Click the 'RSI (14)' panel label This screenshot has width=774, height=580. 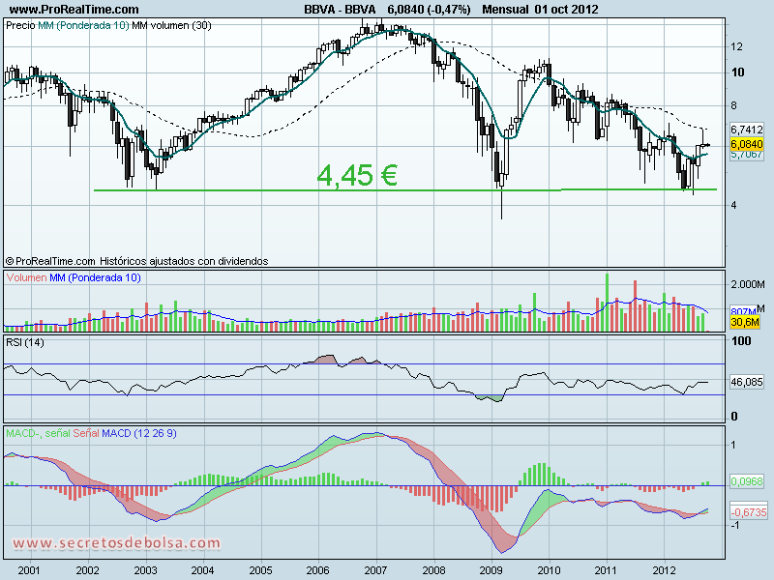(25, 342)
